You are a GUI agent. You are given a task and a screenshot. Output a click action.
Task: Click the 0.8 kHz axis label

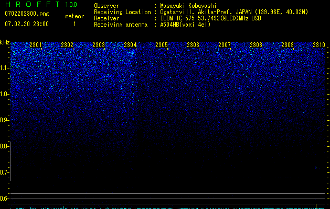point(4,146)
